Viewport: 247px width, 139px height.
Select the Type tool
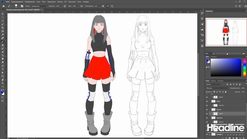pyautogui.click(x=3, y=69)
